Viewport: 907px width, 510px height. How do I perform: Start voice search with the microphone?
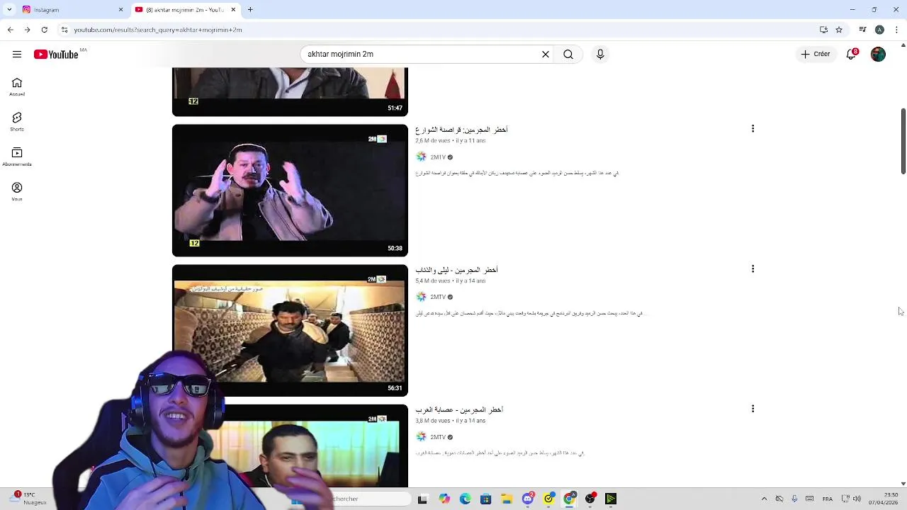click(x=600, y=55)
